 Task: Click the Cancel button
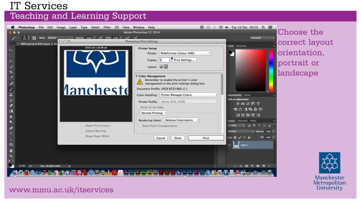point(161,138)
